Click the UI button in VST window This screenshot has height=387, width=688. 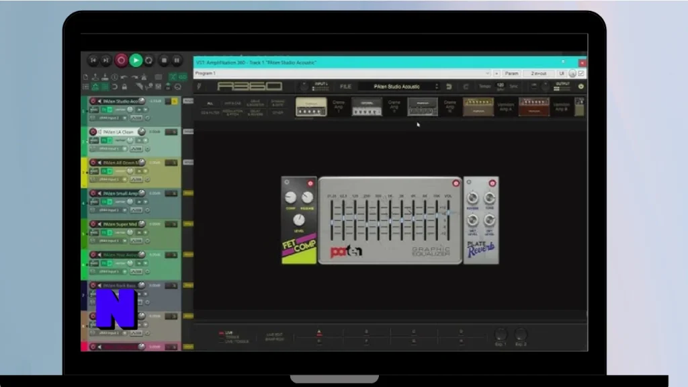coord(562,74)
